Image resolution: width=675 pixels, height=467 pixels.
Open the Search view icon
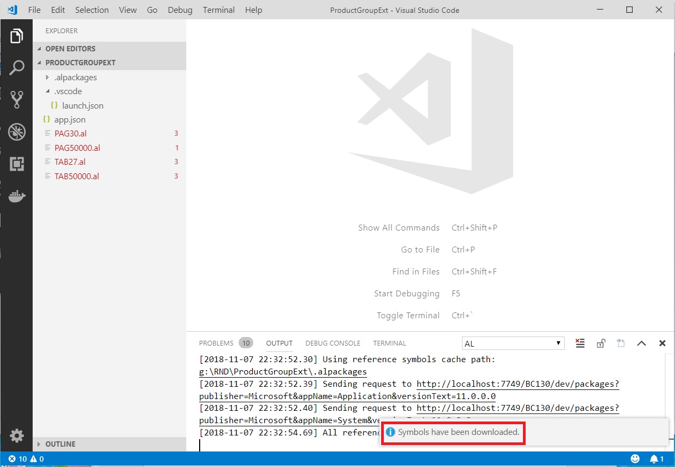(x=17, y=68)
